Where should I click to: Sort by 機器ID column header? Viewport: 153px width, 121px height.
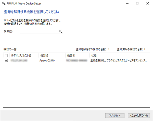78,55
